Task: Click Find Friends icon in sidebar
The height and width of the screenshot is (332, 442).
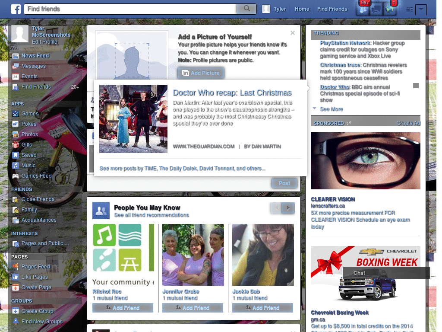Action: click(x=16, y=87)
